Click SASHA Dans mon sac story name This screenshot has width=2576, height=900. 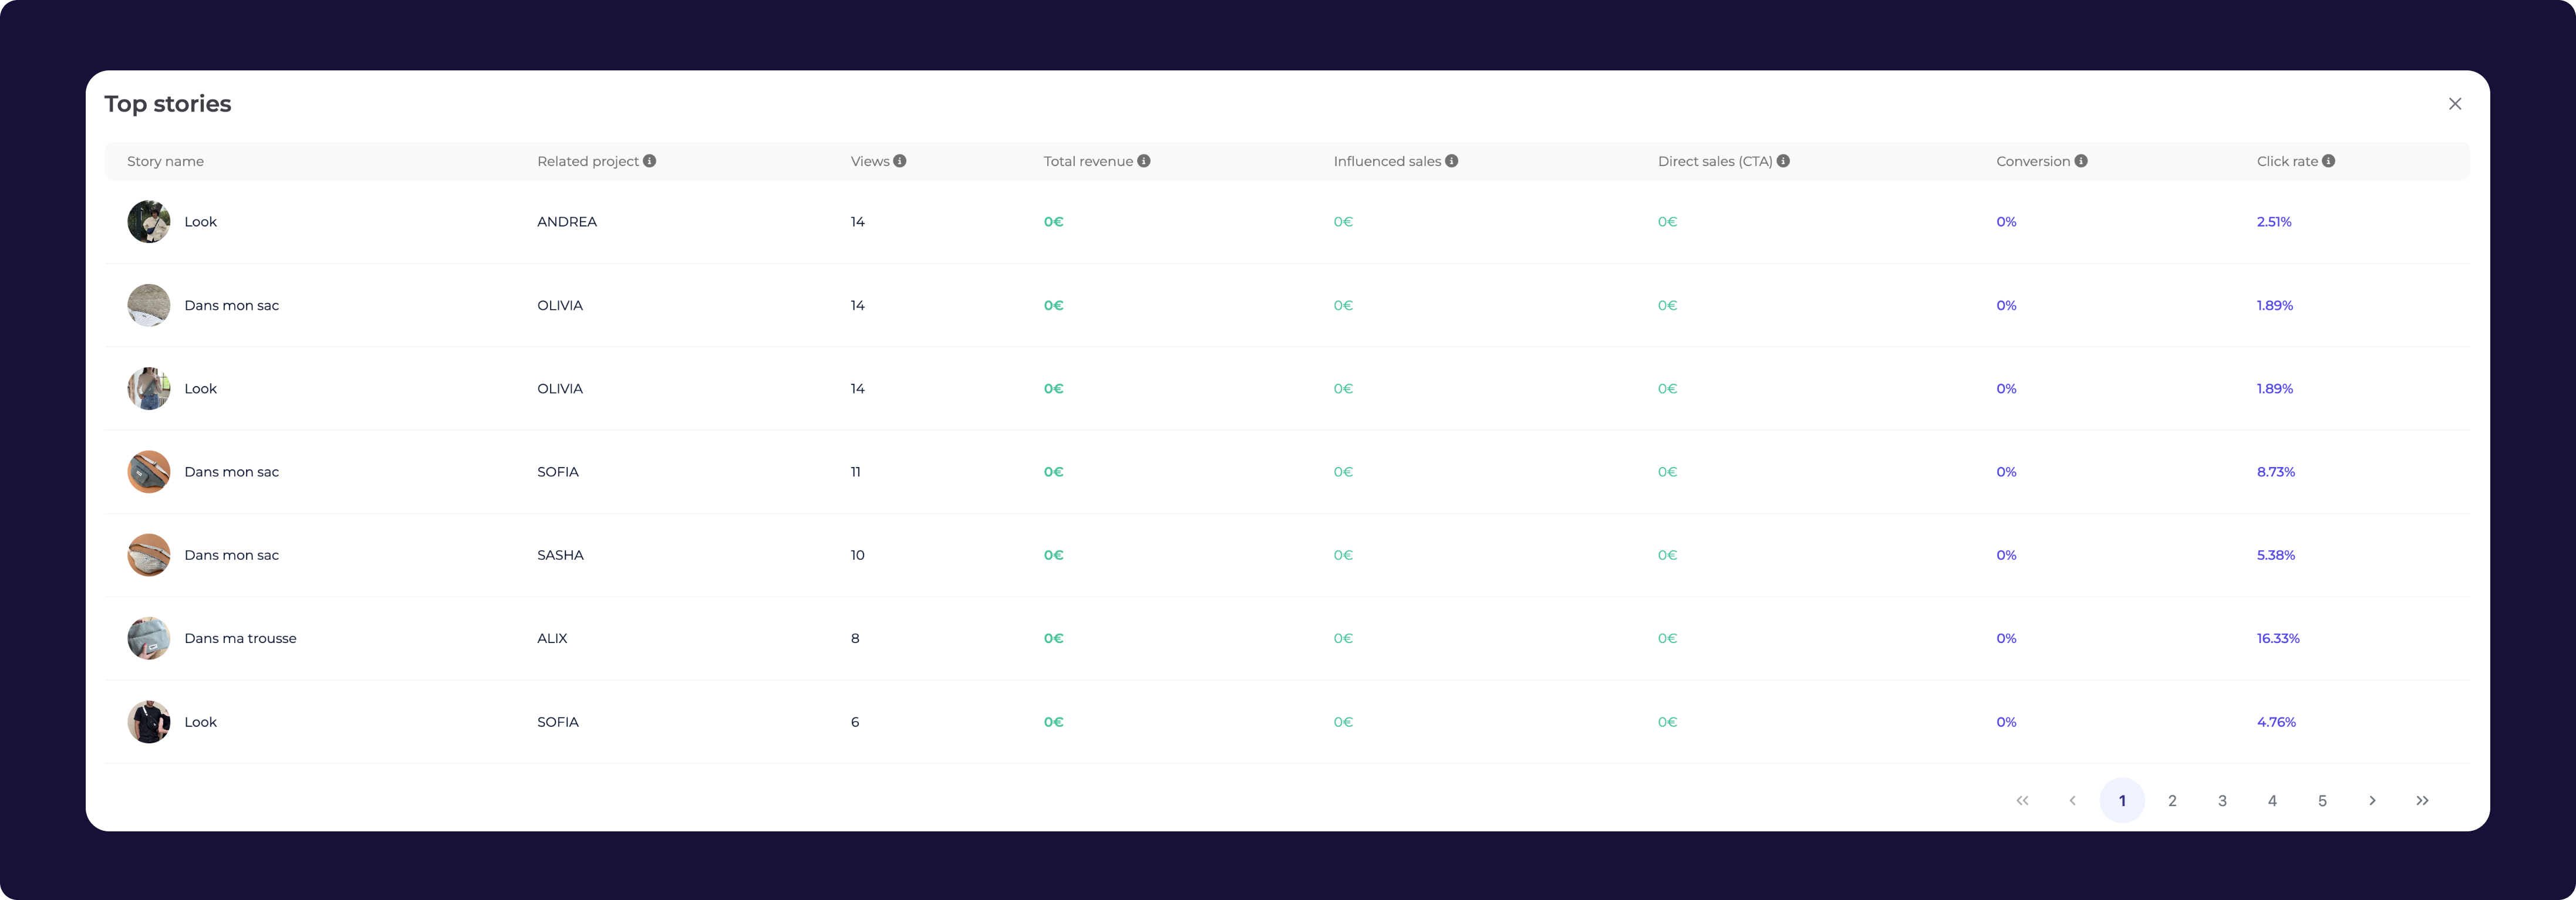(x=231, y=556)
